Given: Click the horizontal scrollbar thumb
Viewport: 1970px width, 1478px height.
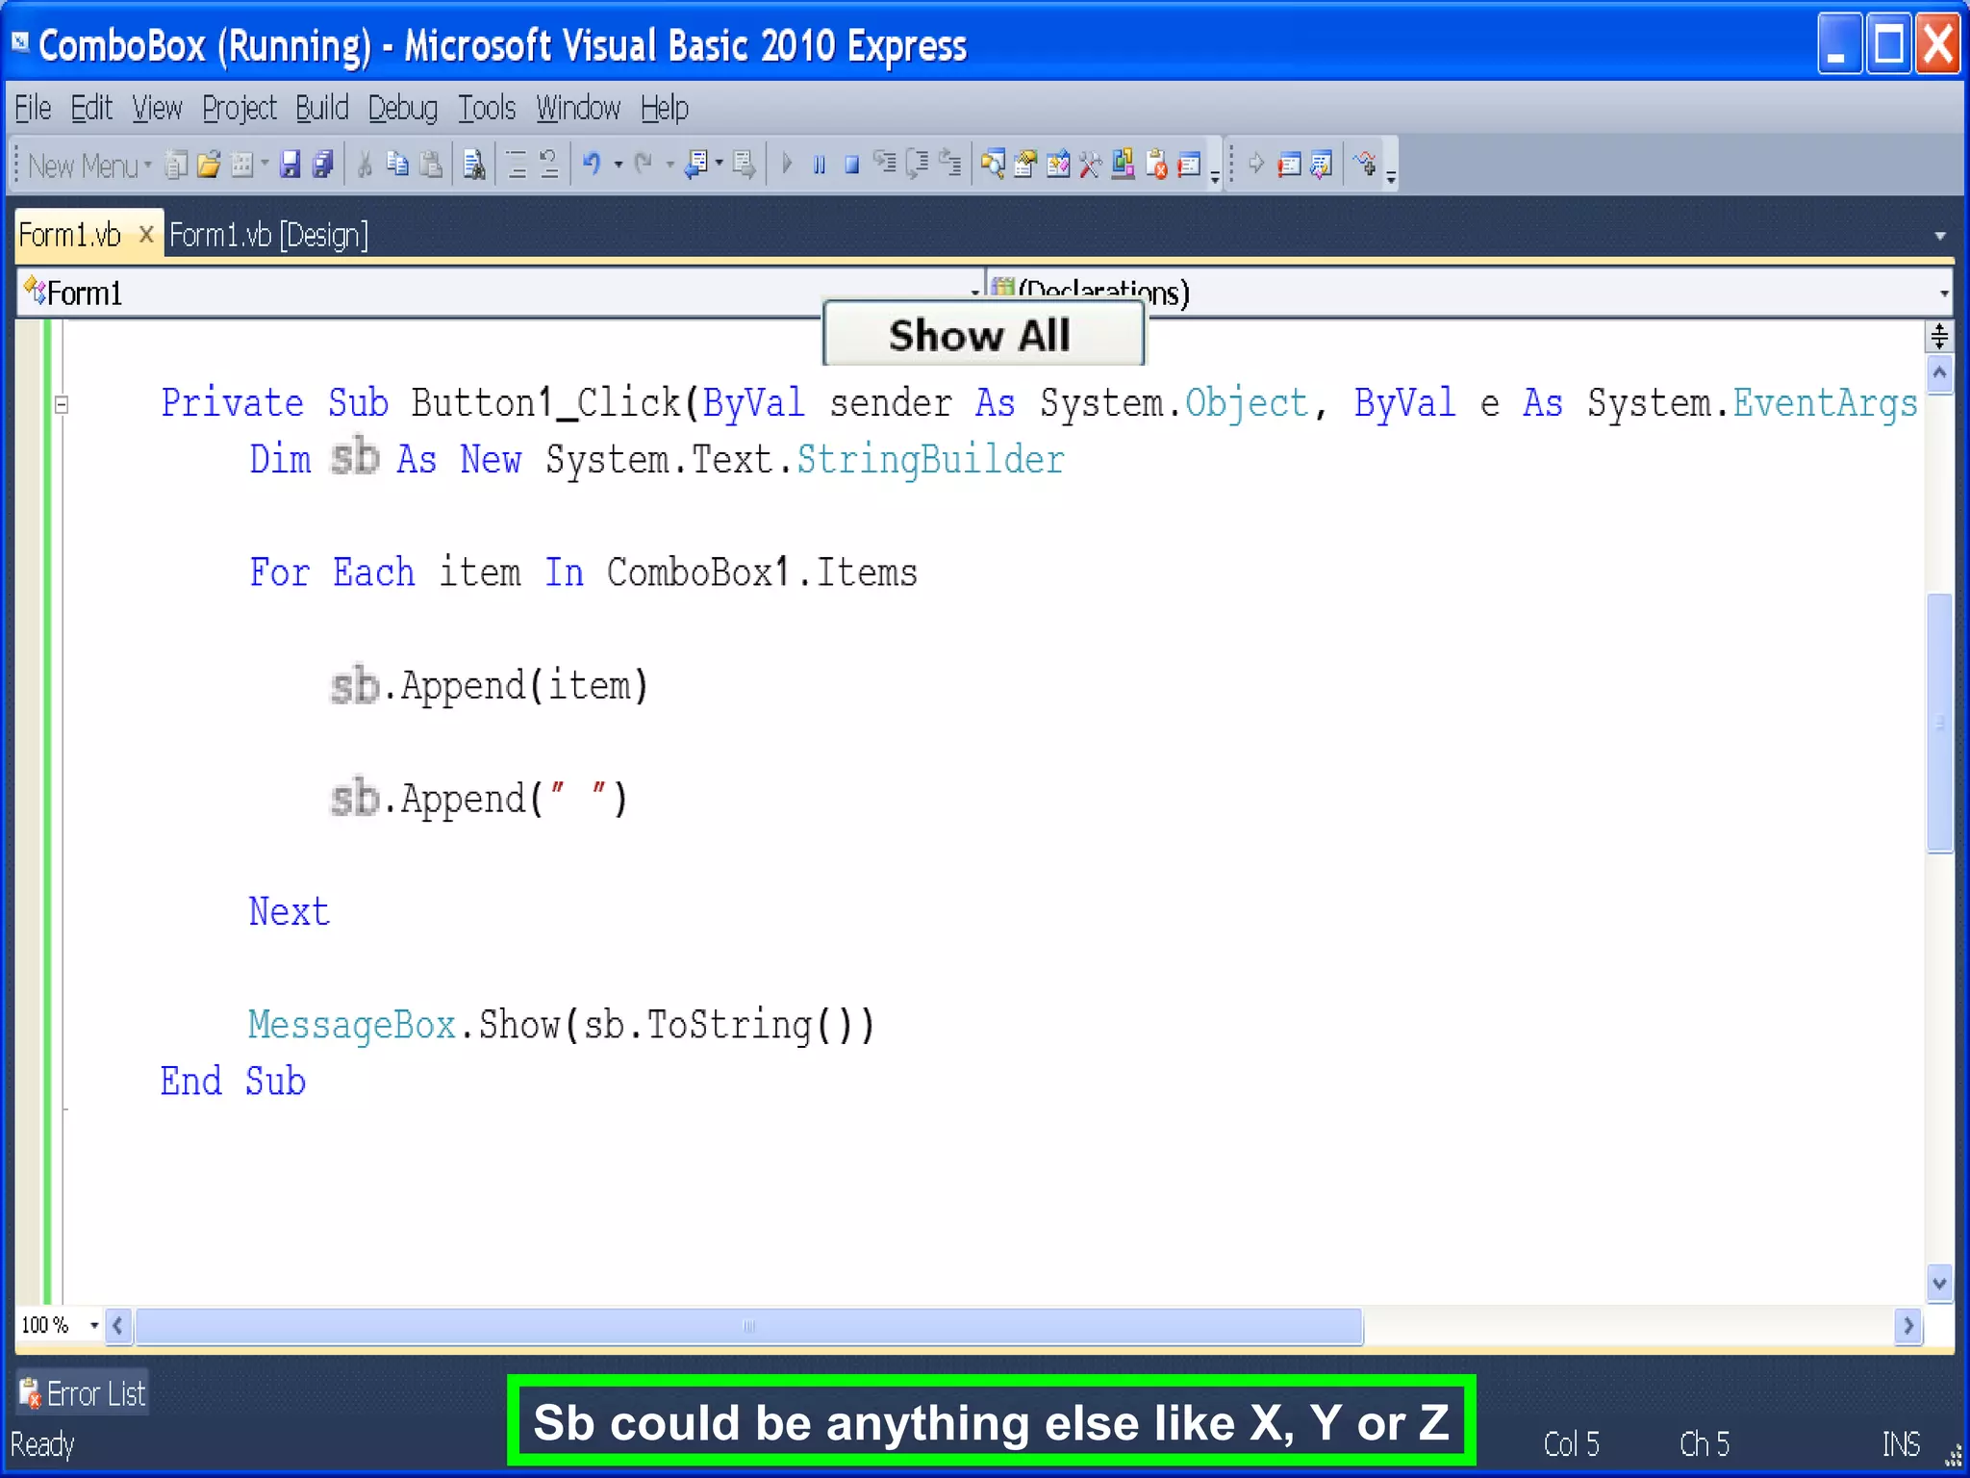Looking at the screenshot, I should (x=748, y=1326).
